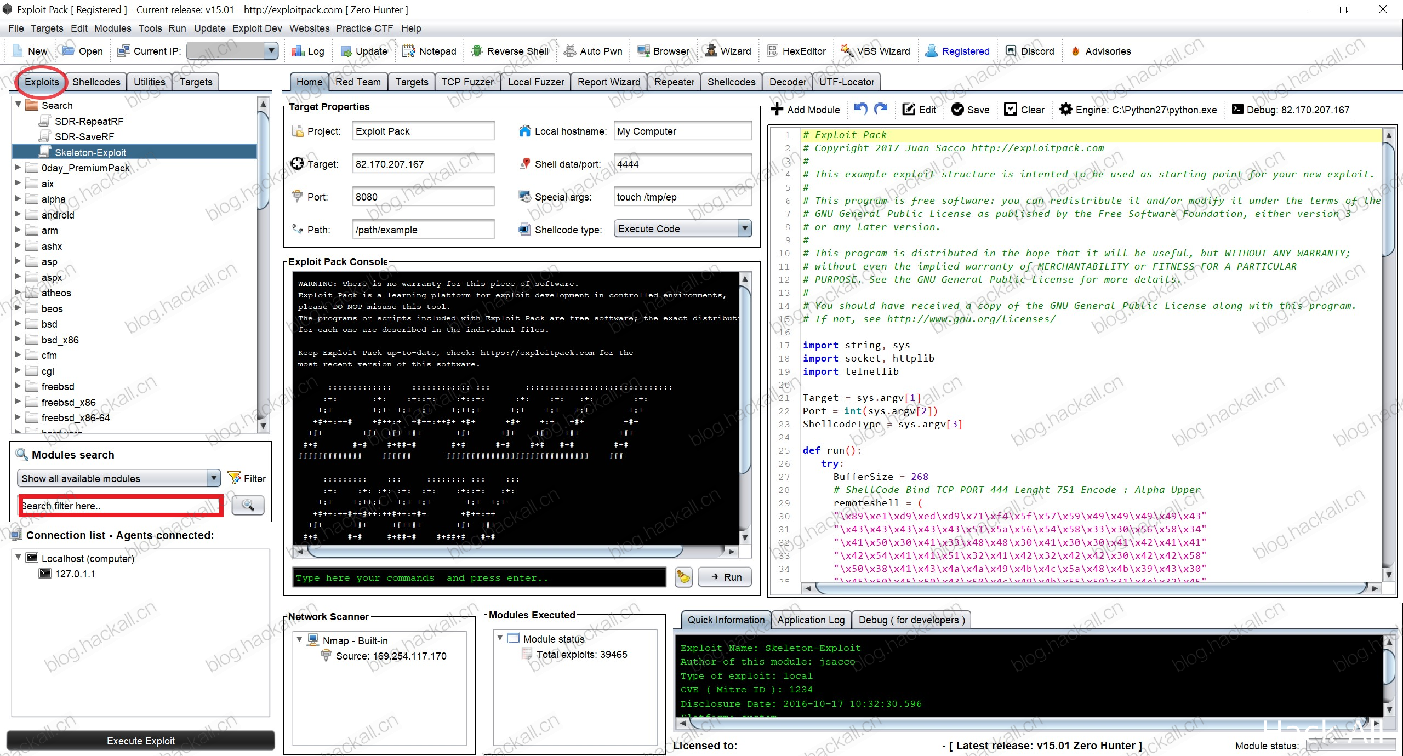The height and width of the screenshot is (756, 1403).
Task: Click the Filter funnel icon
Action: pyautogui.click(x=234, y=478)
